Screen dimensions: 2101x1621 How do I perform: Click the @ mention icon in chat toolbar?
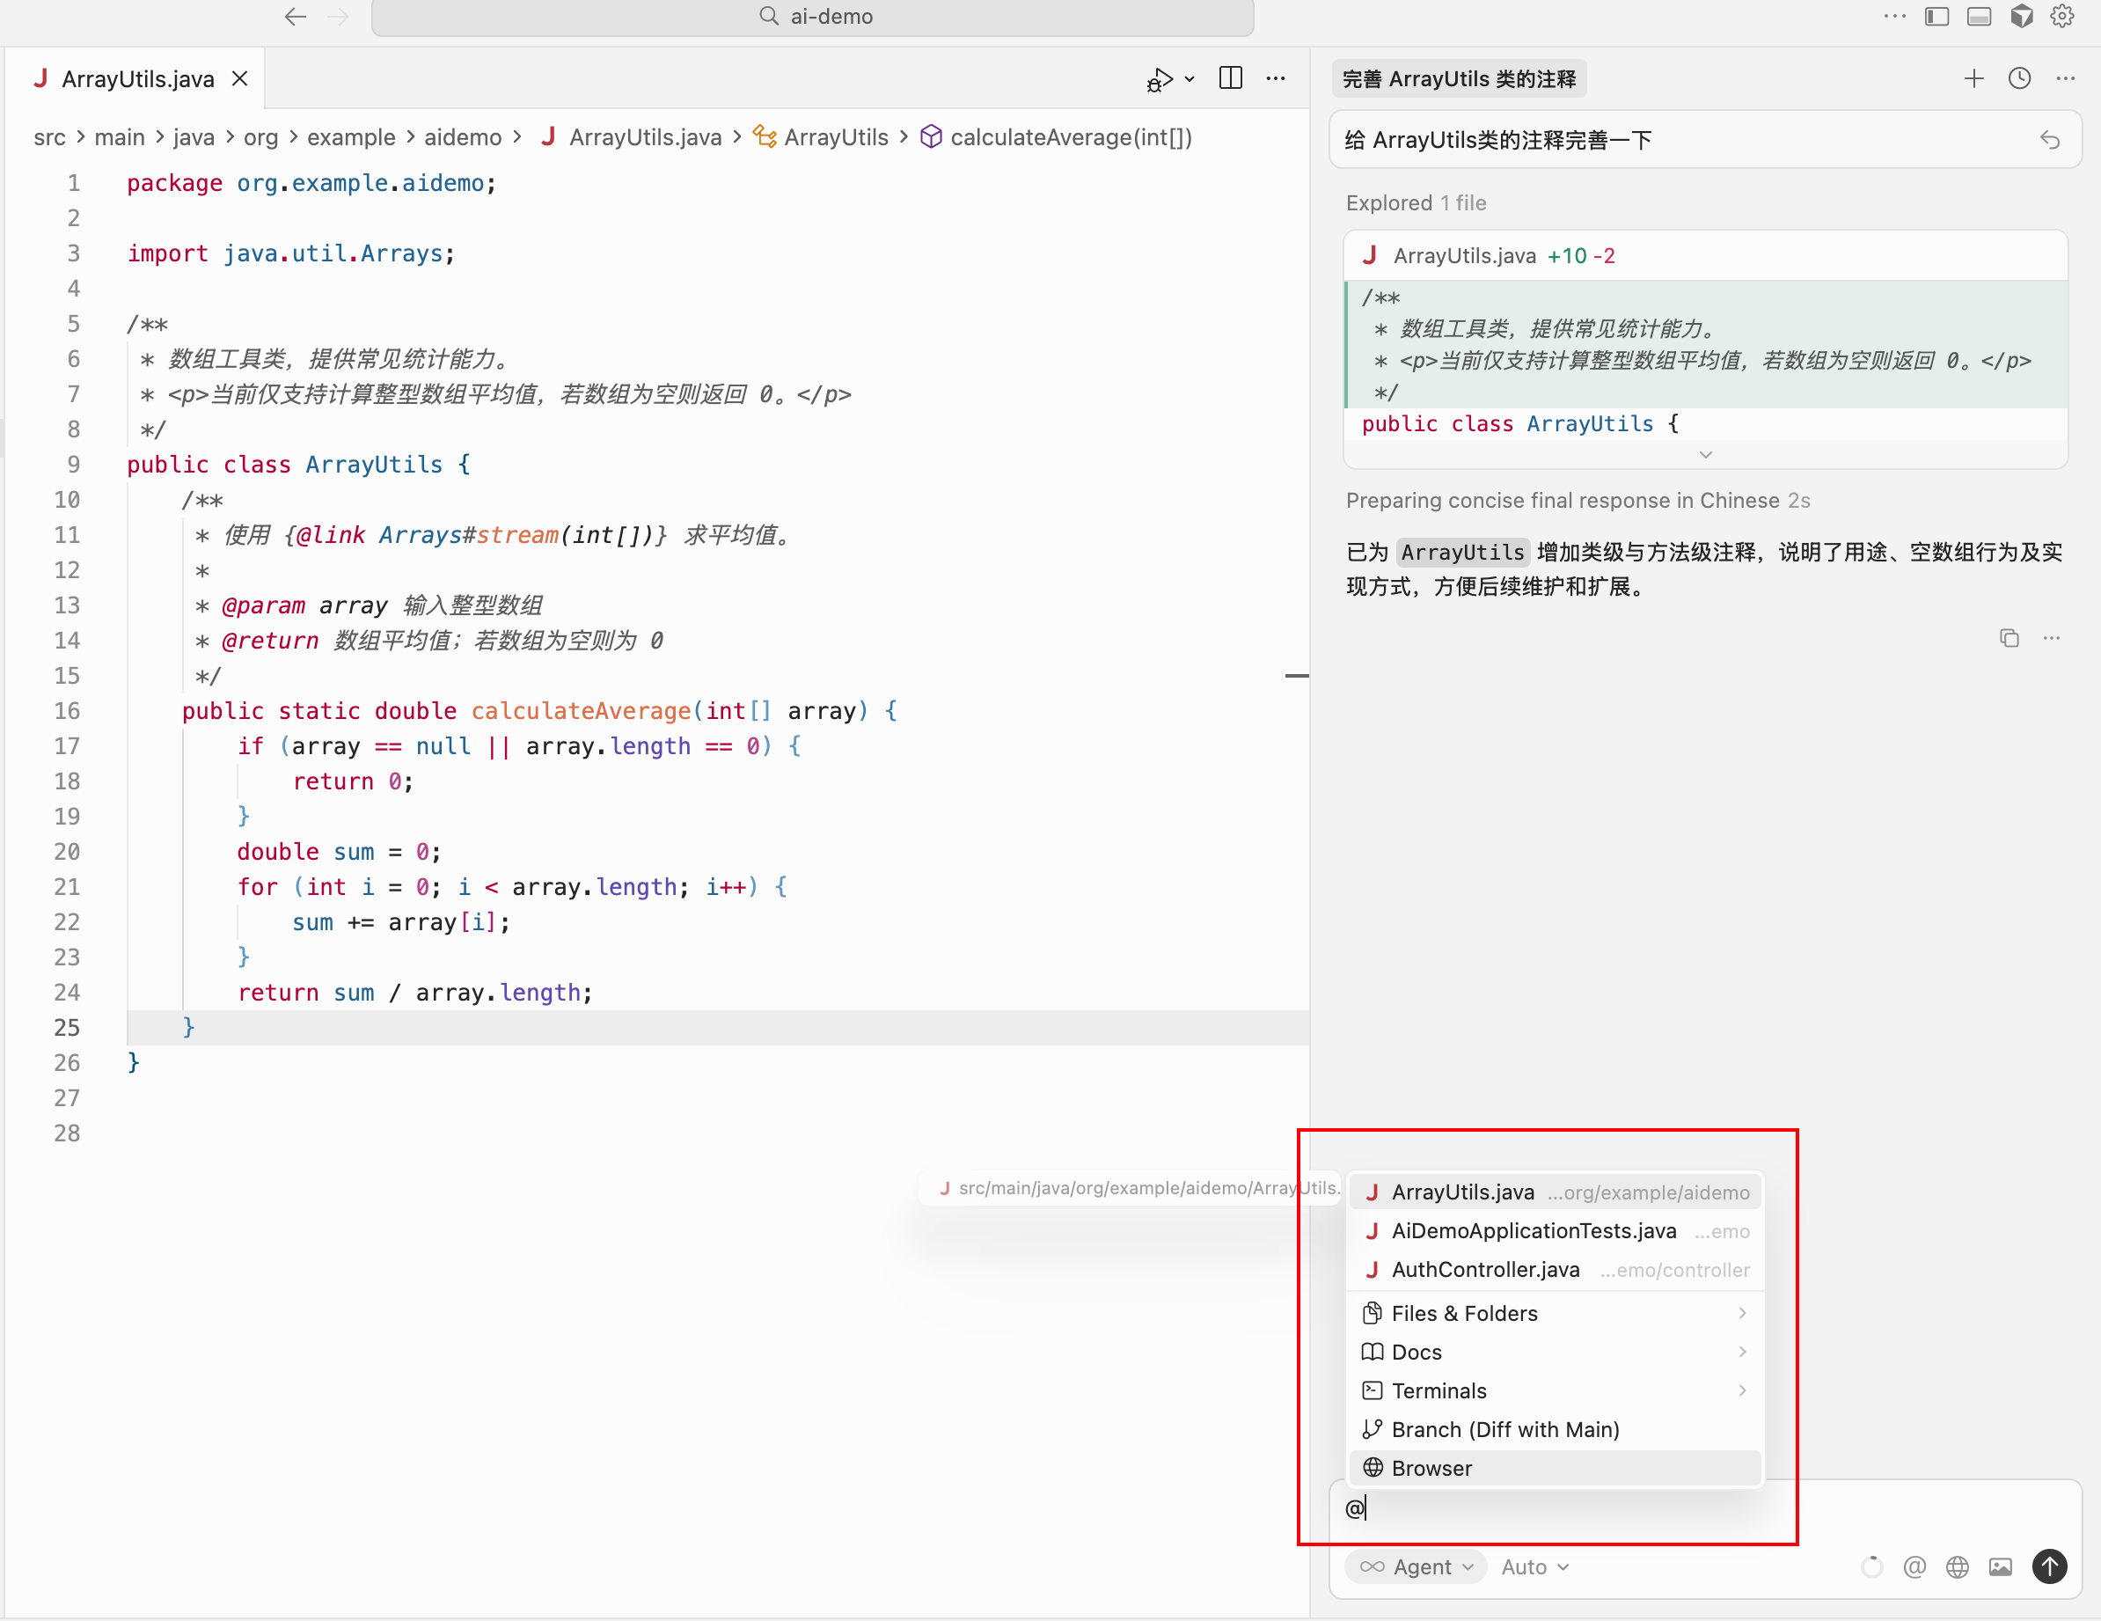[x=1914, y=1567]
